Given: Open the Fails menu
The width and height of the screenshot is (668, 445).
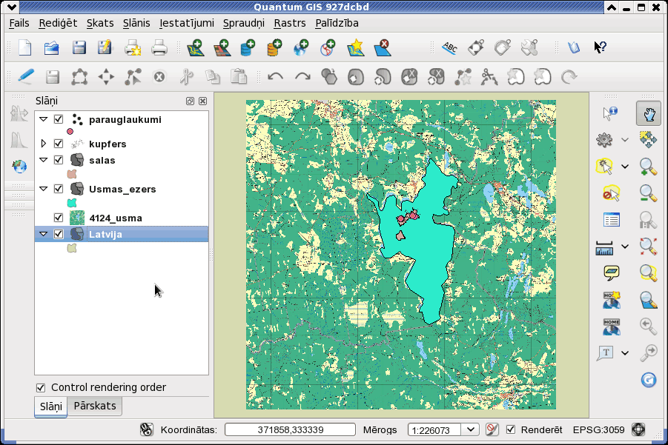Looking at the screenshot, I should (x=19, y=23).
